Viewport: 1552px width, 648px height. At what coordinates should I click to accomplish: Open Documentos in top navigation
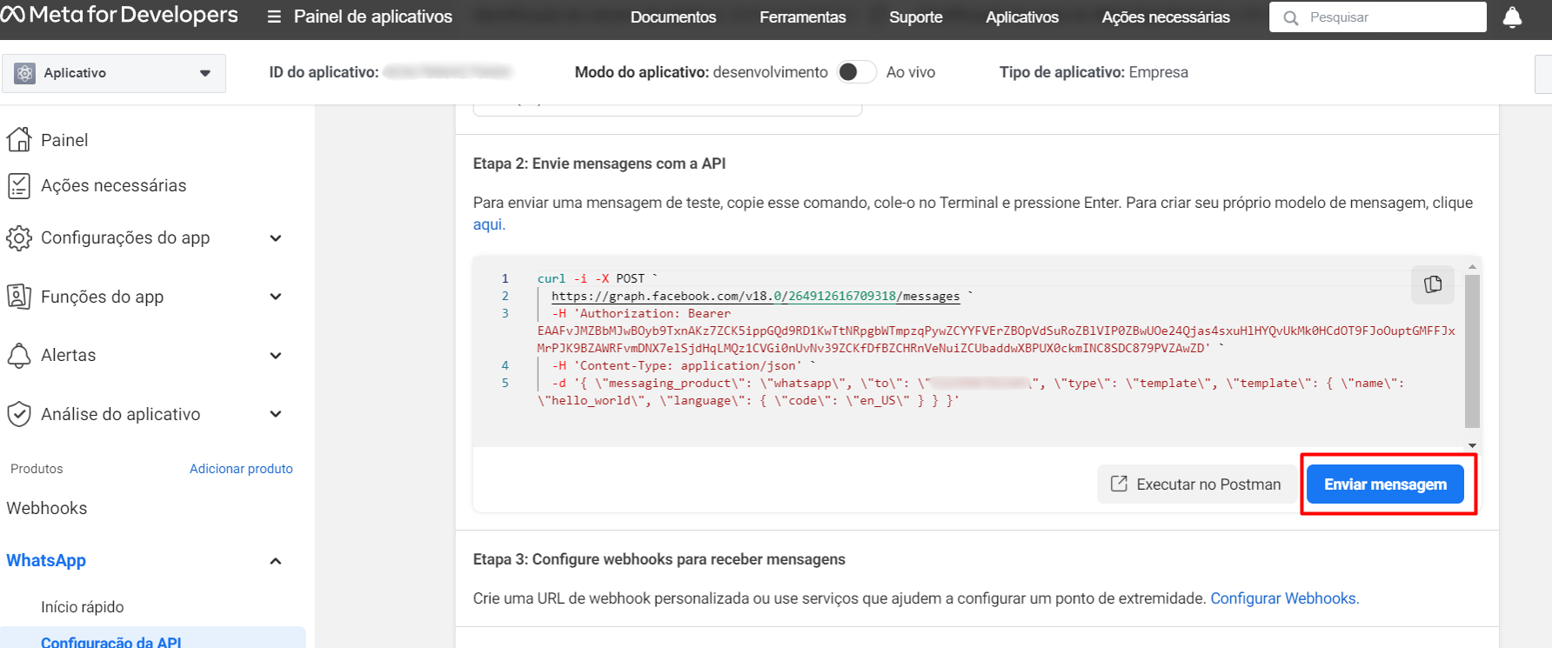673,17
